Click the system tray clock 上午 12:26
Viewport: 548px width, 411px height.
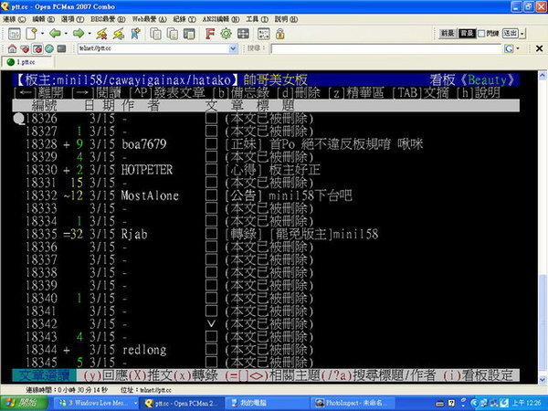pos(528,404)
